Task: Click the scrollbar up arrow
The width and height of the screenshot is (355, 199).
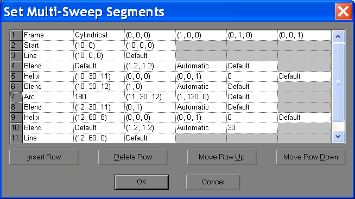Action: point(338,36)
